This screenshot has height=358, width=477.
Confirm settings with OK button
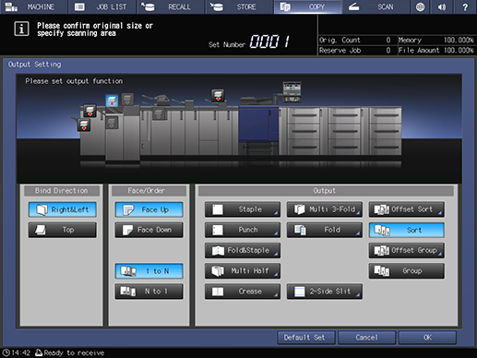(x=427, y=338)
